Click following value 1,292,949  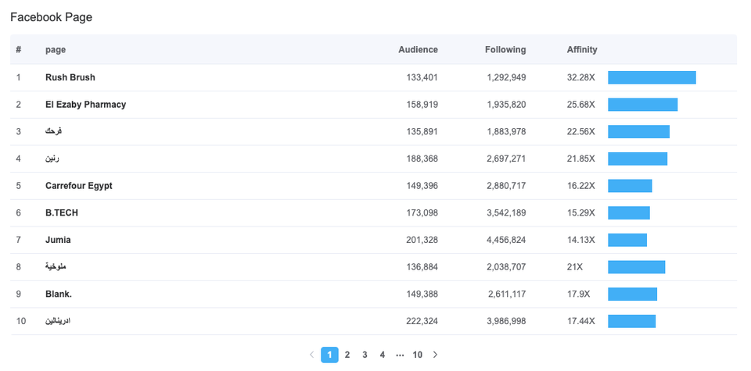point(506,77)
